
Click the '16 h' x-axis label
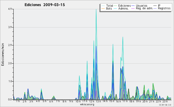tap(118, 101)
